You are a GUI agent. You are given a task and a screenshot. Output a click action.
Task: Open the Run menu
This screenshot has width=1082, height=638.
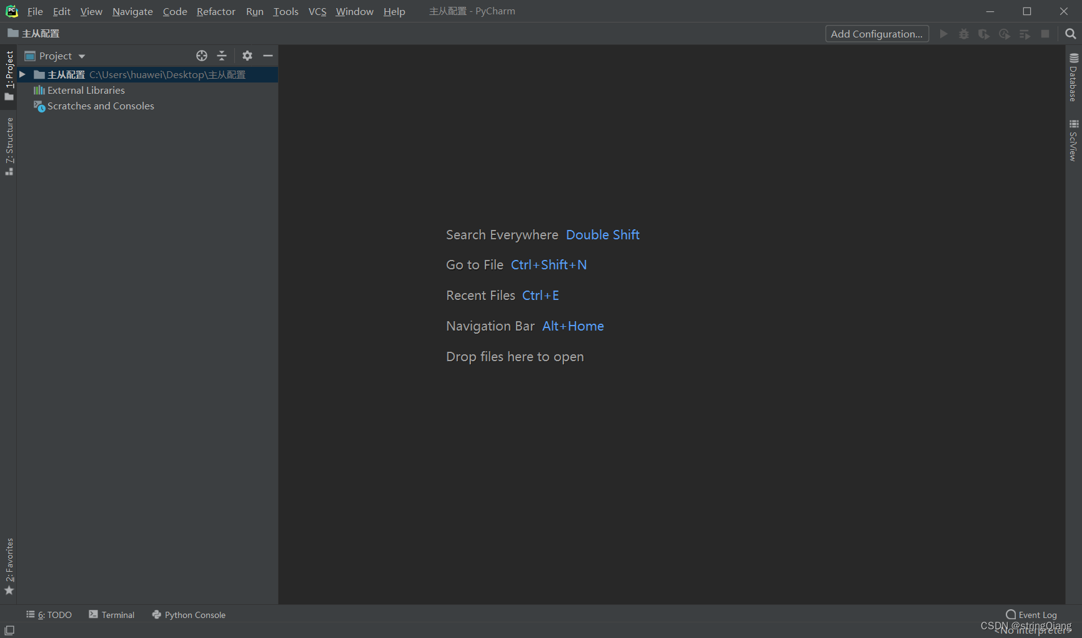255,11
